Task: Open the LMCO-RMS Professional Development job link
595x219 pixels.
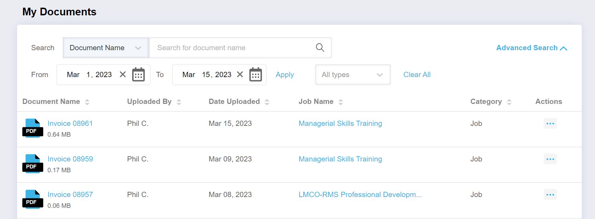Action: coord(360,195)
